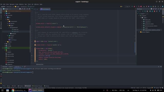This screenshot has height=92, width=164.
Task: Open Database panel settings gear
Action: coord(151,9)
